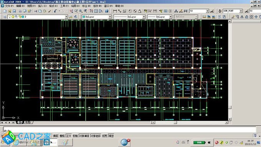Open the ByLayer color dropdown
Viewport: 261px width, 147px height.
tap(97, 17)
